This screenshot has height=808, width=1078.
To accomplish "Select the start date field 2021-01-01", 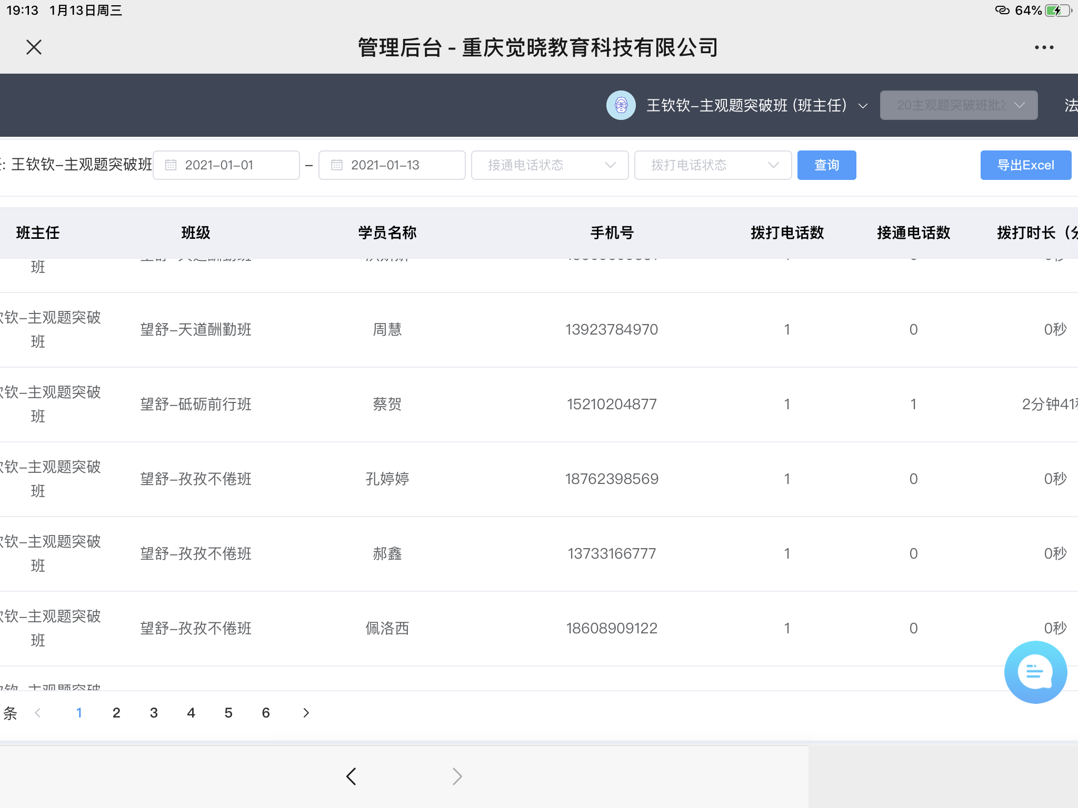I will 226,165.
